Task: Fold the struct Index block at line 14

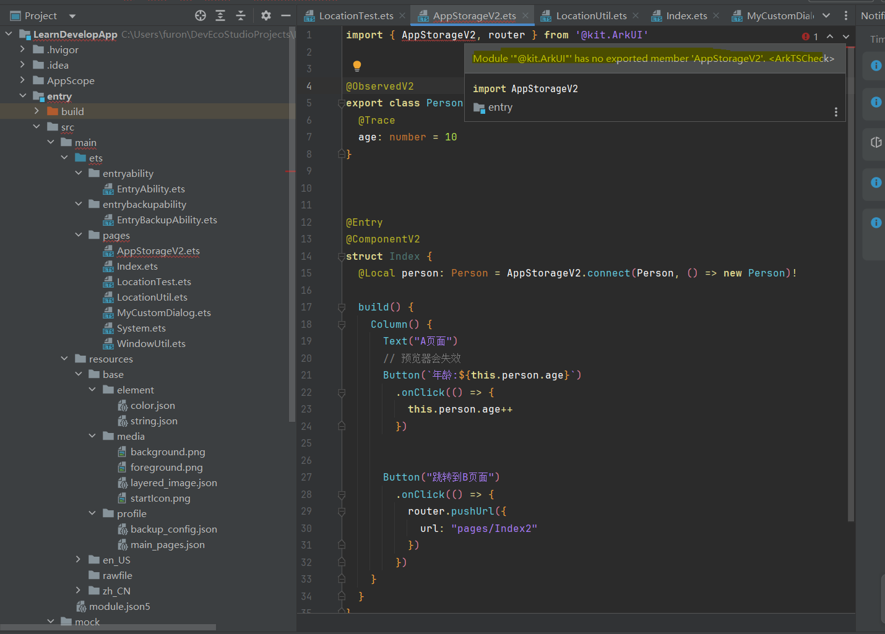Action: tap(341, 256)
